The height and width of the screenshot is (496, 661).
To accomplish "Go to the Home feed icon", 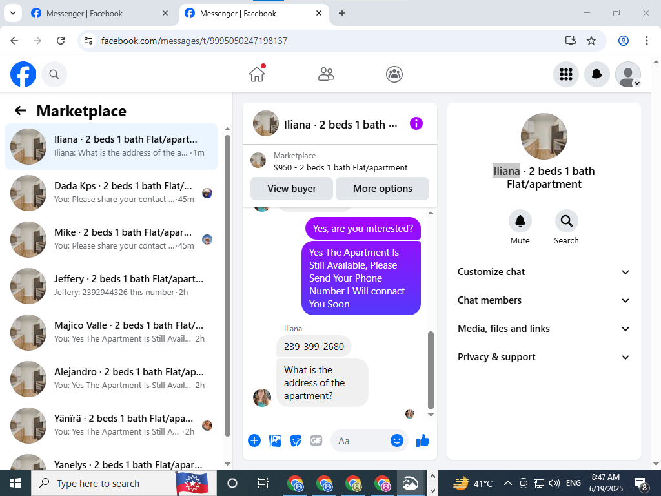I will (x=257, y=74).
